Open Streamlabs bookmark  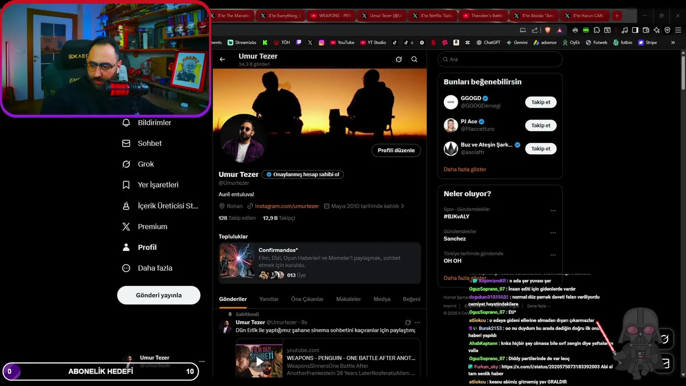[x=242, y=42]
